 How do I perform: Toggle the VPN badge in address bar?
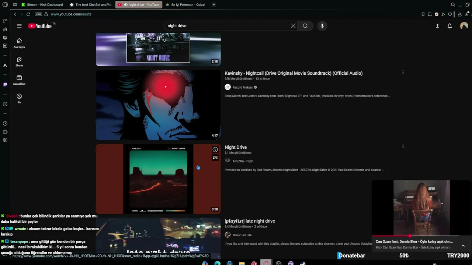(x=38, y=14)
